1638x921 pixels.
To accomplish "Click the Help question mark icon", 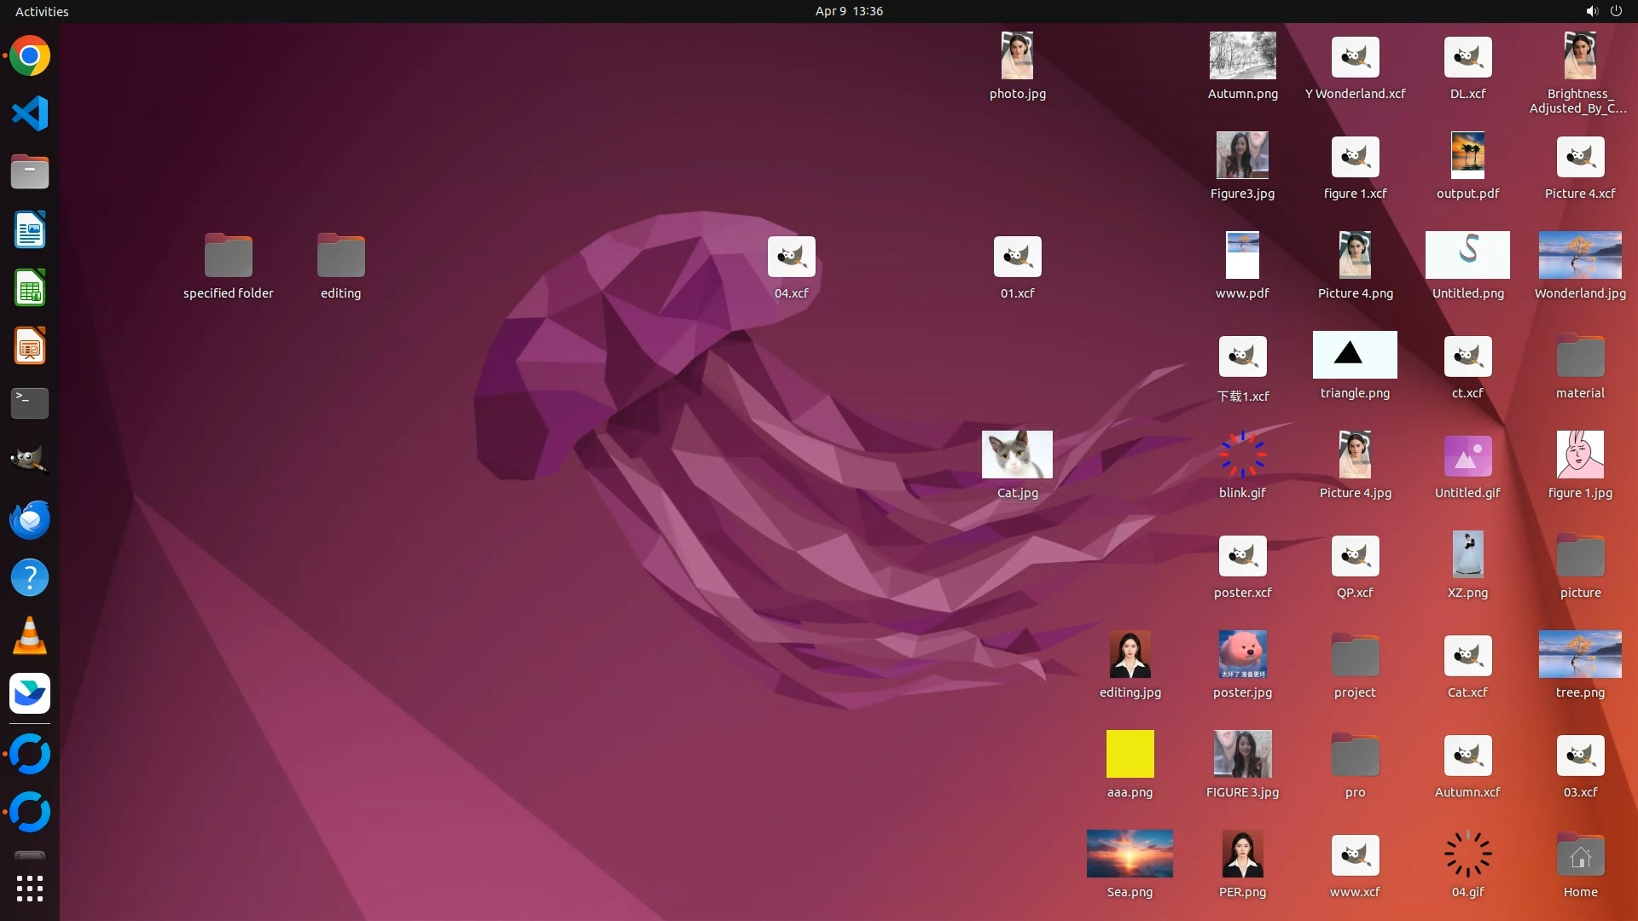I will click(x=30, y=577).
